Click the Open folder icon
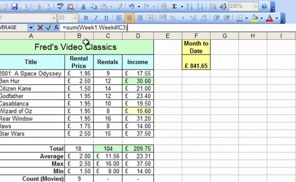This screenshot has width=296, height=182. click(4, 7)
